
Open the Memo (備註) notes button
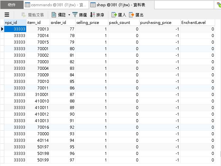coord(59,15)
